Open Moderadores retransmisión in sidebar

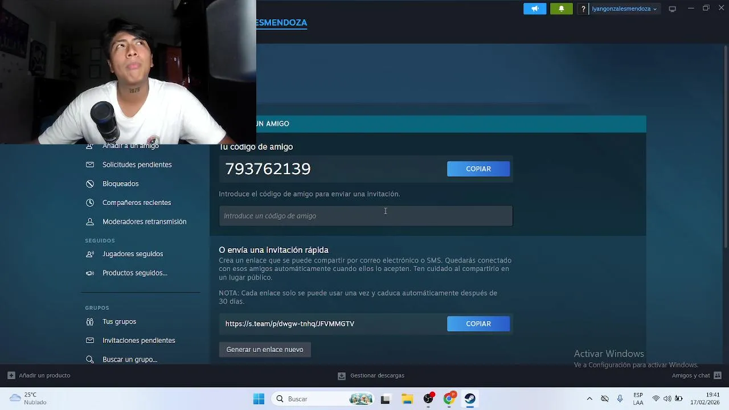coord(144,222)
